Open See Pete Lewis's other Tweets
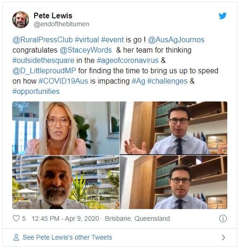Screen dimensions: 239x249 click(x=67, y=237)
